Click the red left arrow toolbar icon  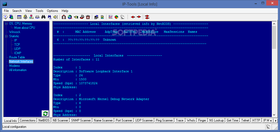133,17
